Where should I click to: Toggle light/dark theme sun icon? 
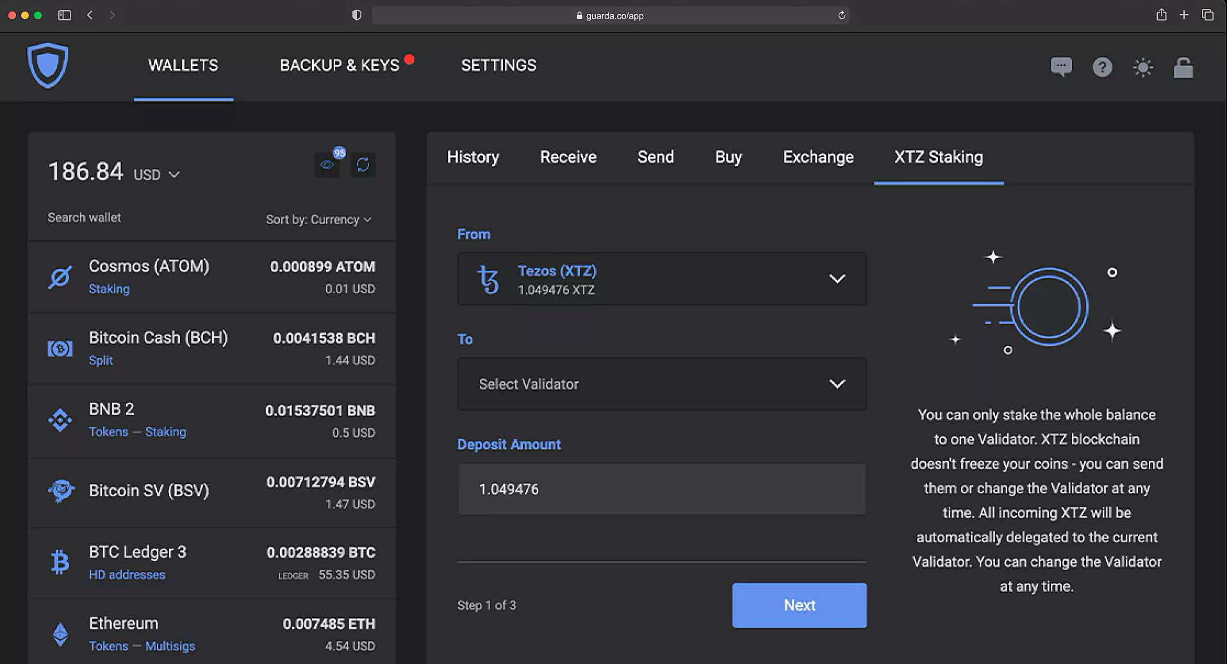click(x=1142, y=67)
